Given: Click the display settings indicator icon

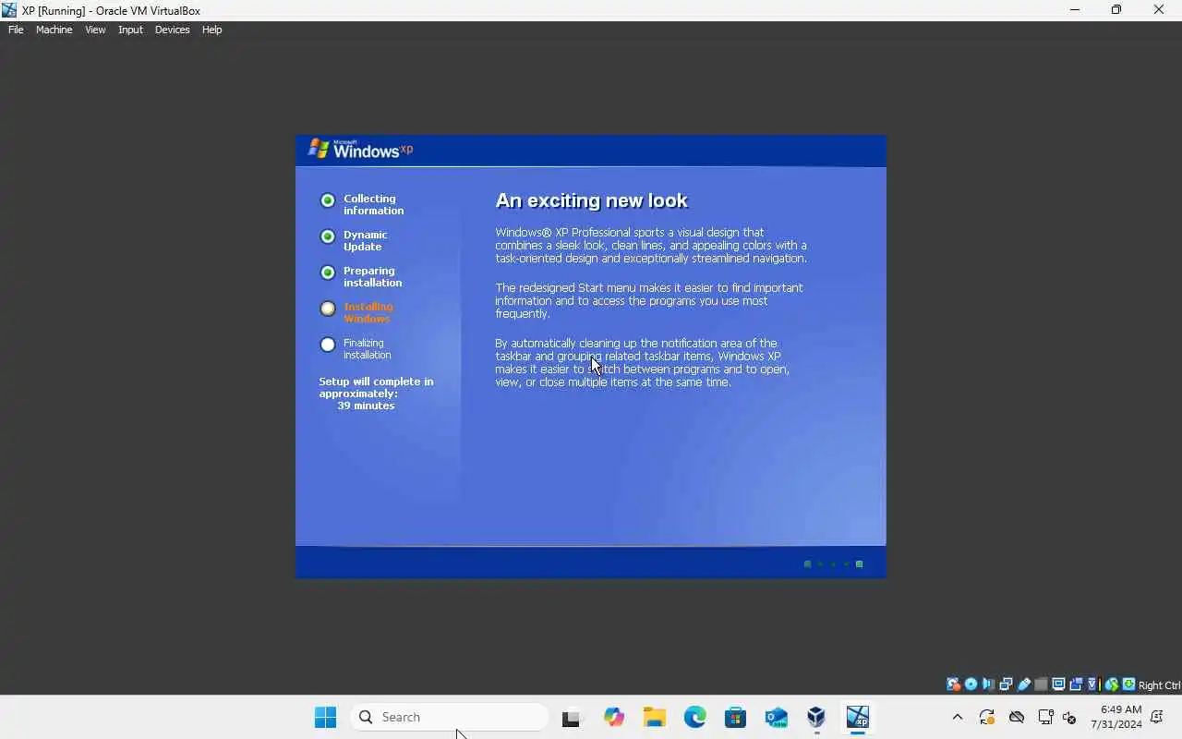Looking at the screenshot, I should (x=1058, y=684).
